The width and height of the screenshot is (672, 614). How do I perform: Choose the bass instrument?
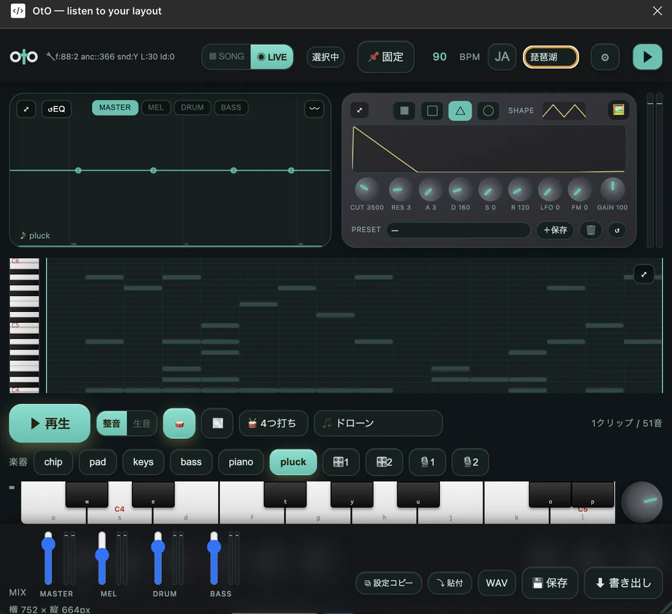pos(191,462)
